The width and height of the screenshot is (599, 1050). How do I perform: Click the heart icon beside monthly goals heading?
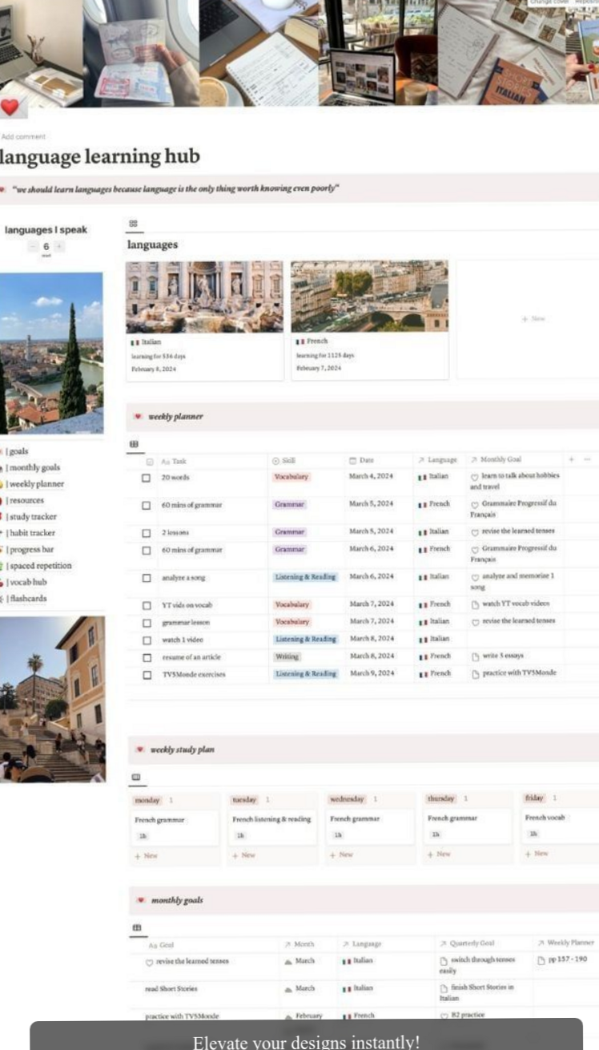point(139,900)
